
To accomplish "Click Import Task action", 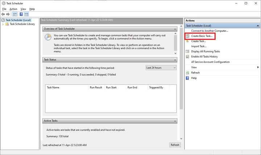I will [x=199, y=46].
